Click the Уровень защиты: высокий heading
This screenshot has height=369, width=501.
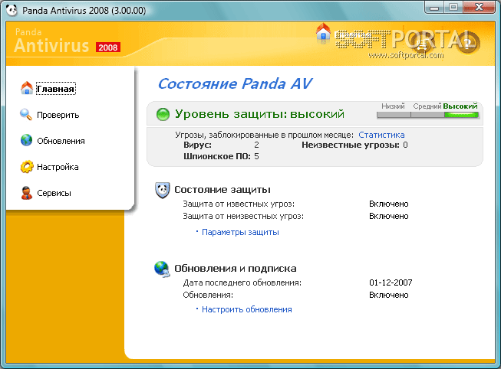coord(259,114)
